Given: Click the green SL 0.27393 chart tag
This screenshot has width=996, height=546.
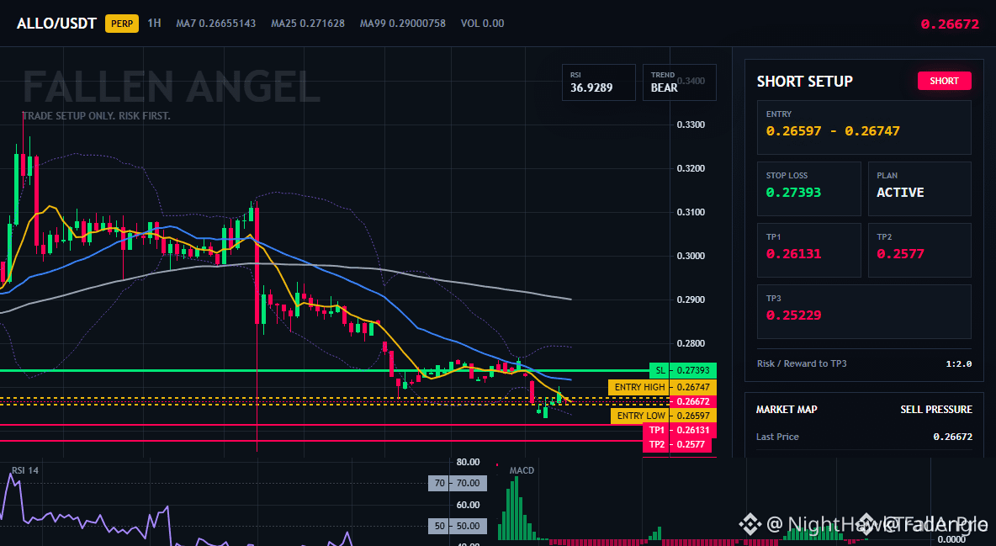Looking at the screenshot, I should 683,370.
